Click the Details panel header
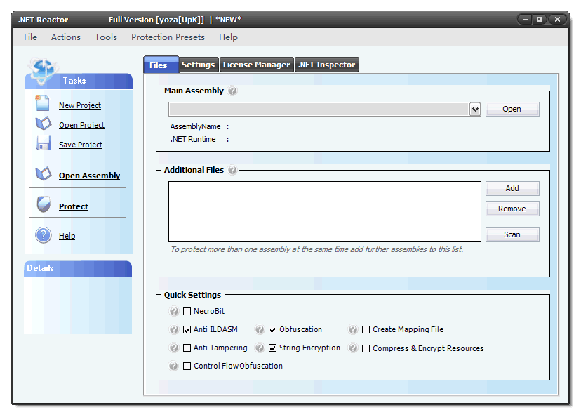 pos(78,268)
